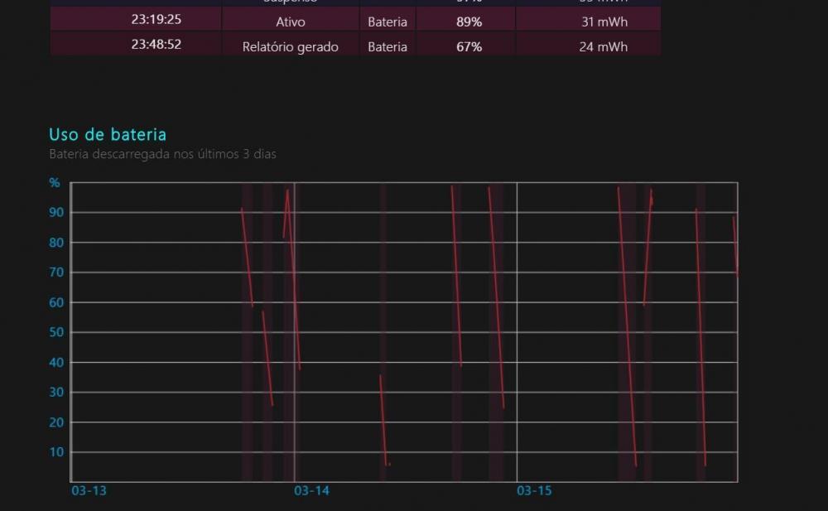Click the 50 label on the vertical axis
828x511 pixels.
56,332
